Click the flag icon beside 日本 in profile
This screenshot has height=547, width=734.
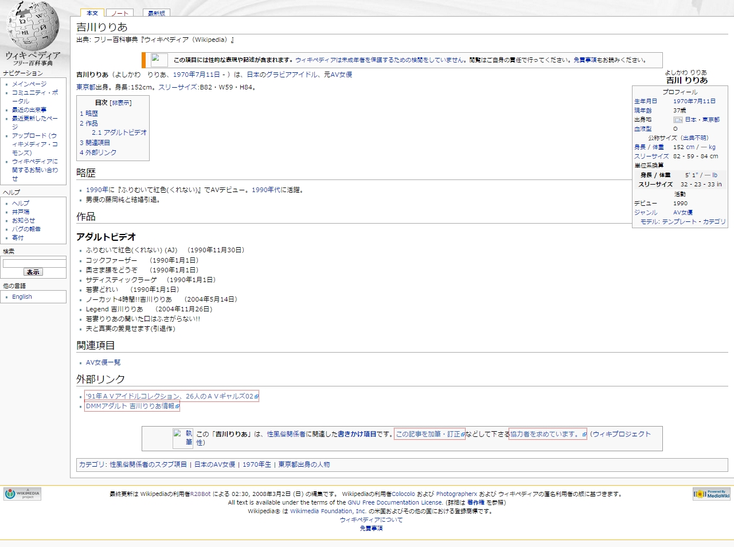tap(678, 120)
